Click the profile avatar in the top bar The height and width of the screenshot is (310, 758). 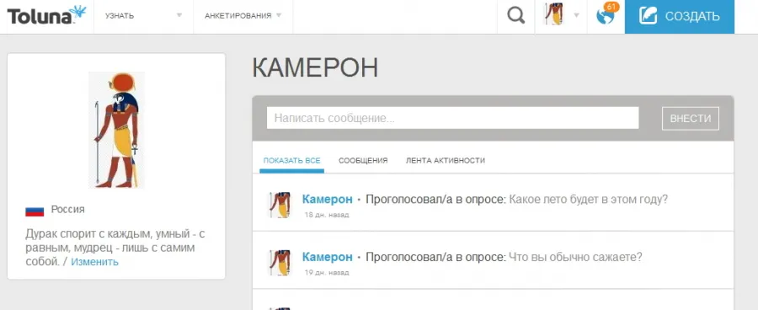click(x=554, y=14)
